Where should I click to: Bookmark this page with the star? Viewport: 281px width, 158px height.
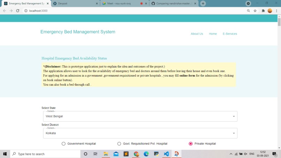point(255,11)
